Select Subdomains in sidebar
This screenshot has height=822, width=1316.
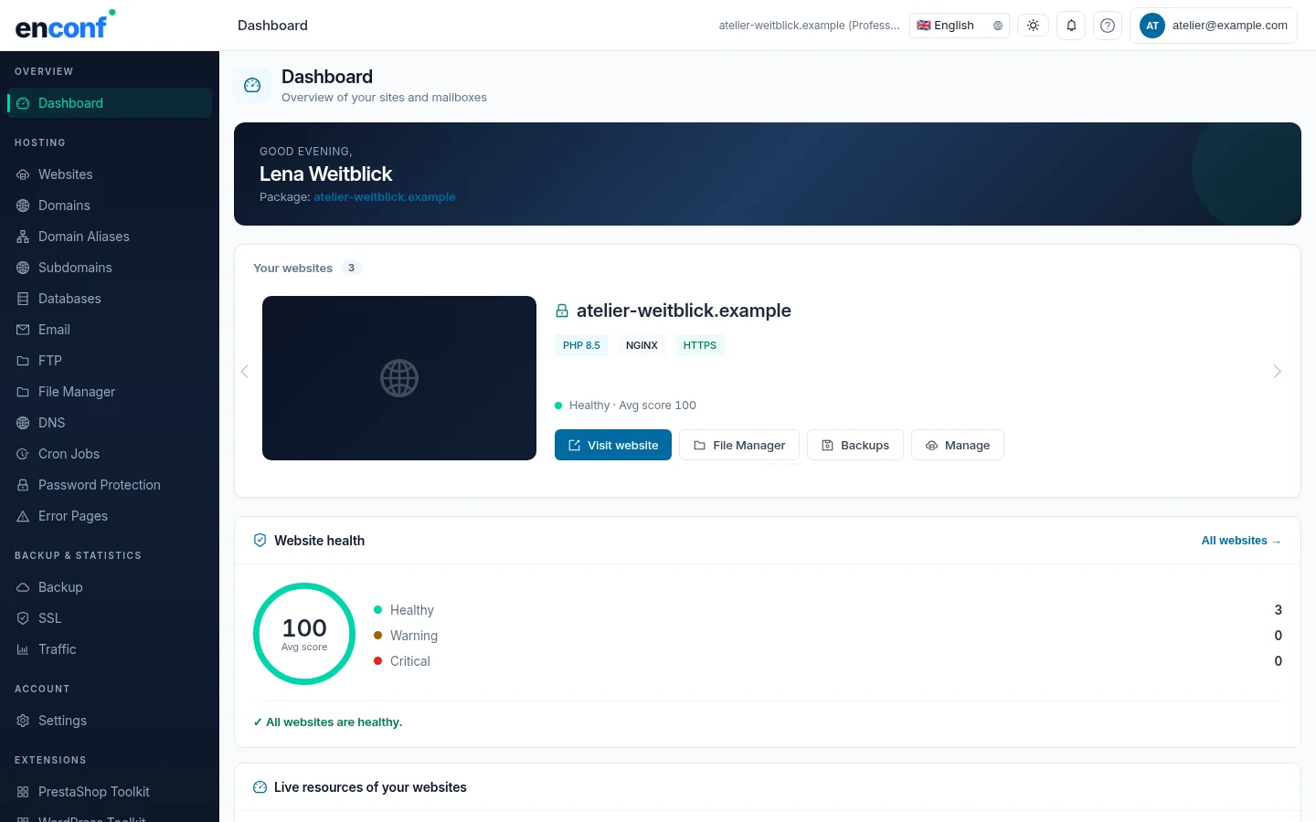point(110,268)
